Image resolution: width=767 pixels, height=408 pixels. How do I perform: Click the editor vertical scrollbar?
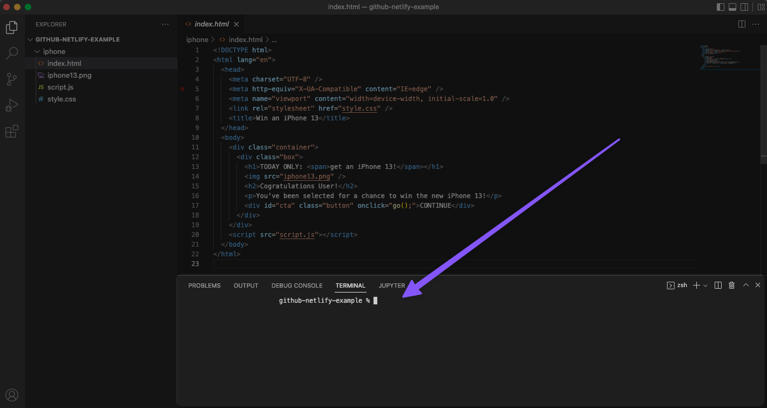coord(764,104)
